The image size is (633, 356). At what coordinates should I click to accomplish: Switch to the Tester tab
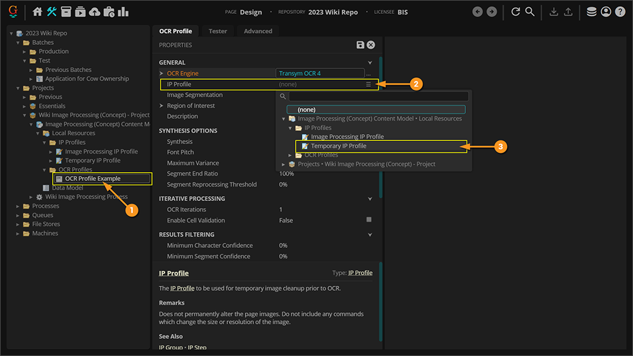(218, 31)
